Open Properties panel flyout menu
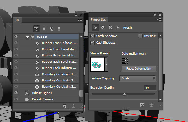The width and height of the screenshot is (188, 122). [159, 19]
